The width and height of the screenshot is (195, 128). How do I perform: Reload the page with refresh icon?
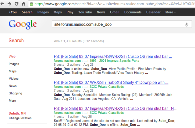[x=16, y=4]
